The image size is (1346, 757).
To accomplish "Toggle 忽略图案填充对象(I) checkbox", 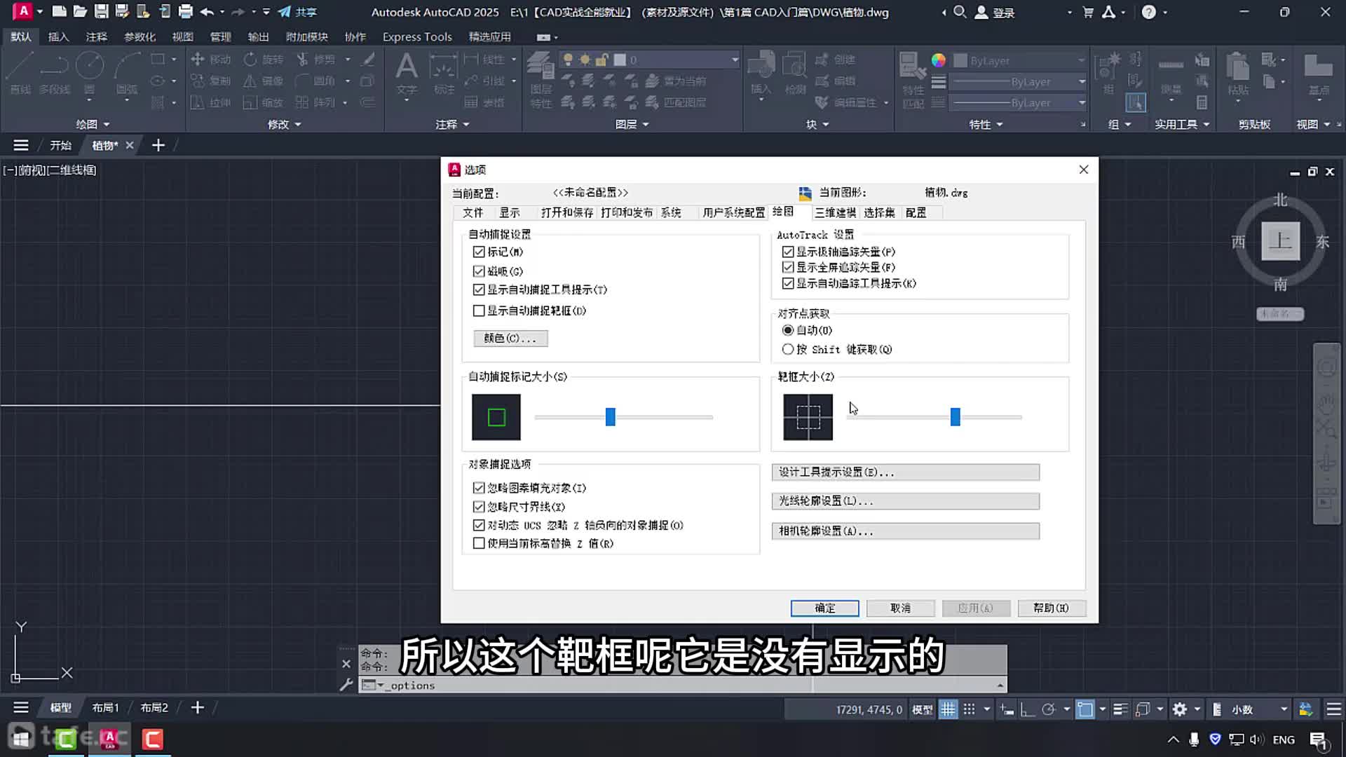I will [x=479, y=488].
